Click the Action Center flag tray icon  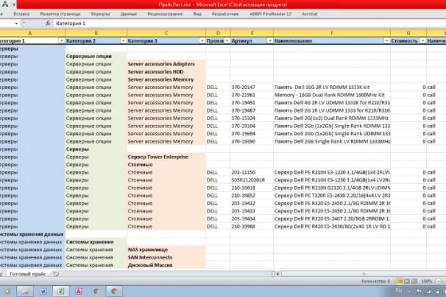pos(419,291)
